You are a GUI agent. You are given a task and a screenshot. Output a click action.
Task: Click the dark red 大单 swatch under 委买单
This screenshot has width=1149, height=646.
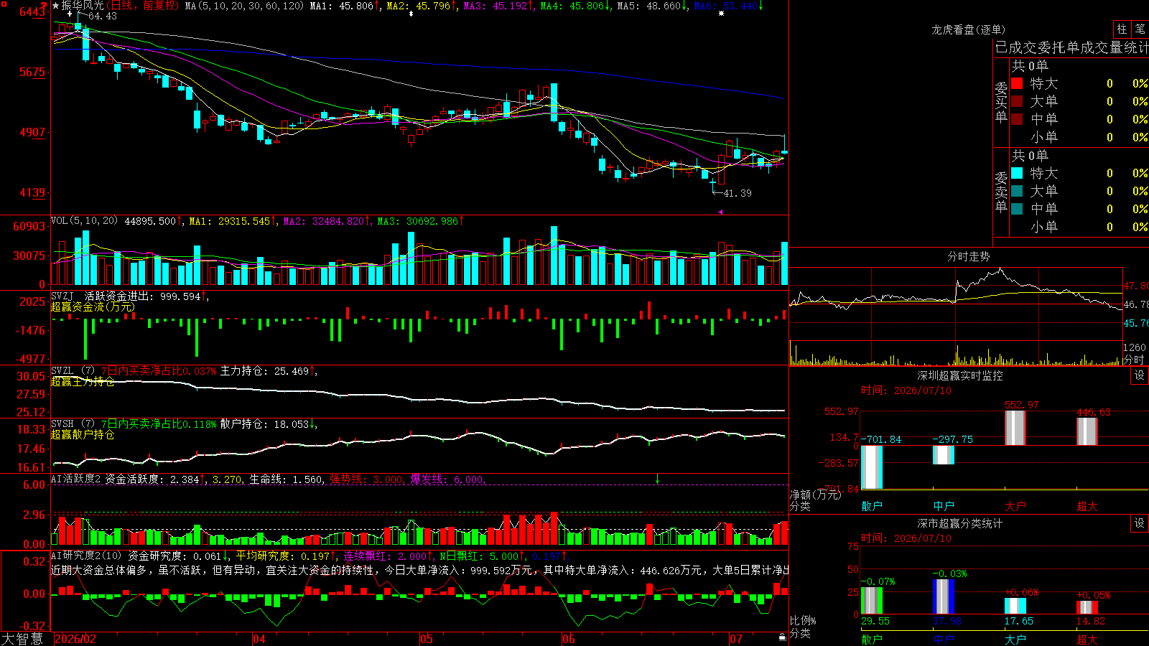pyautogui.click(x=1017, y=101)
